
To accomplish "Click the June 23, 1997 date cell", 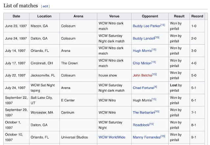I will click(16, 26).
